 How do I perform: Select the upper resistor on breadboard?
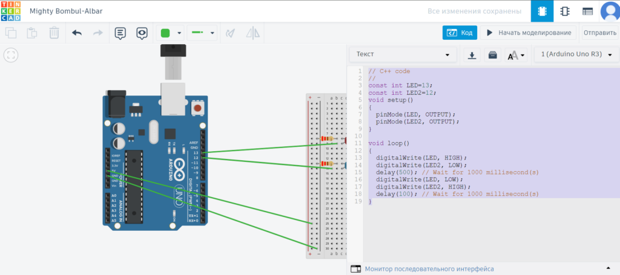[x=327, y=138]
